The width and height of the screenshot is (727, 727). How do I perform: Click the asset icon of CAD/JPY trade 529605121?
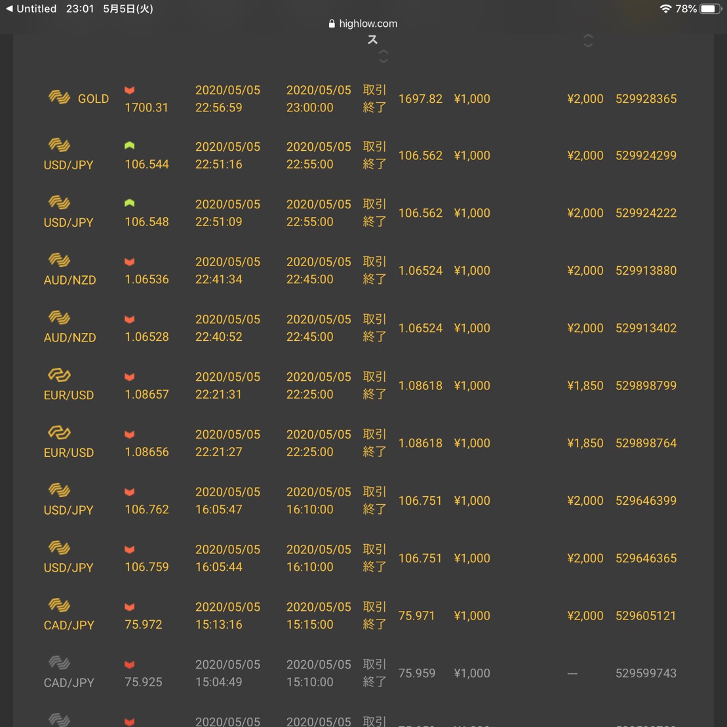point(60,605)
